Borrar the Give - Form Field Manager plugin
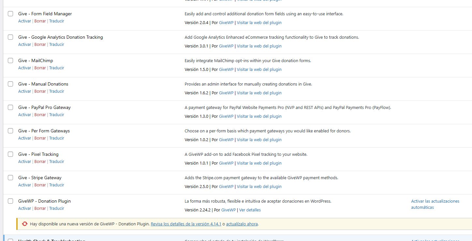Screen dimensions: 472x241 40,21
